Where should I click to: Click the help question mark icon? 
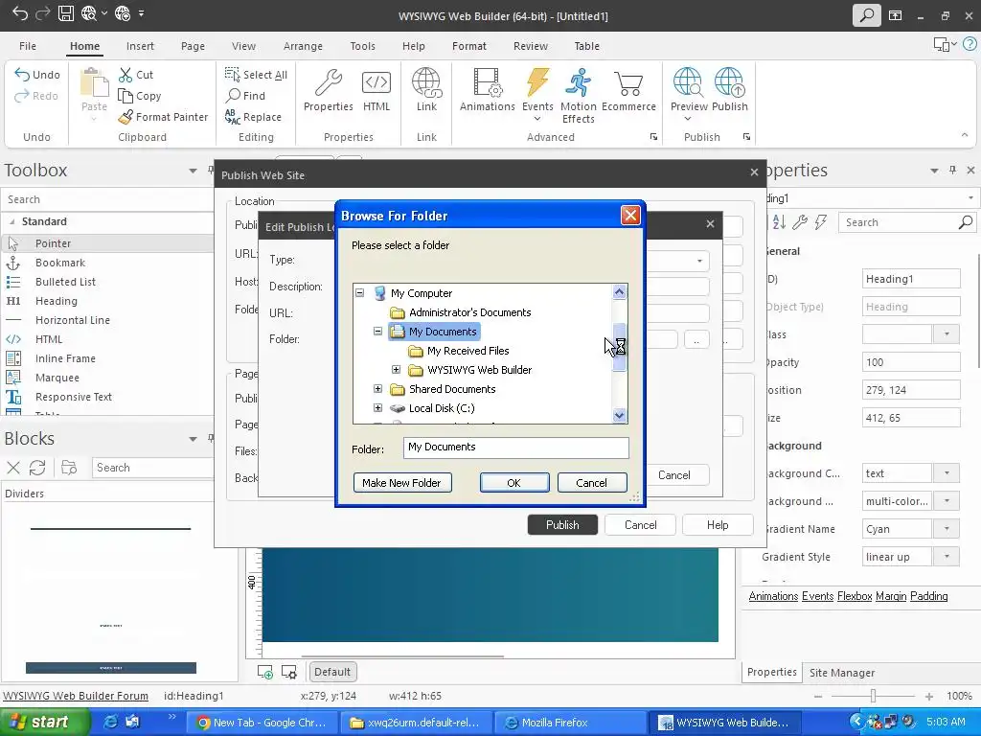(x=970, y=44)
